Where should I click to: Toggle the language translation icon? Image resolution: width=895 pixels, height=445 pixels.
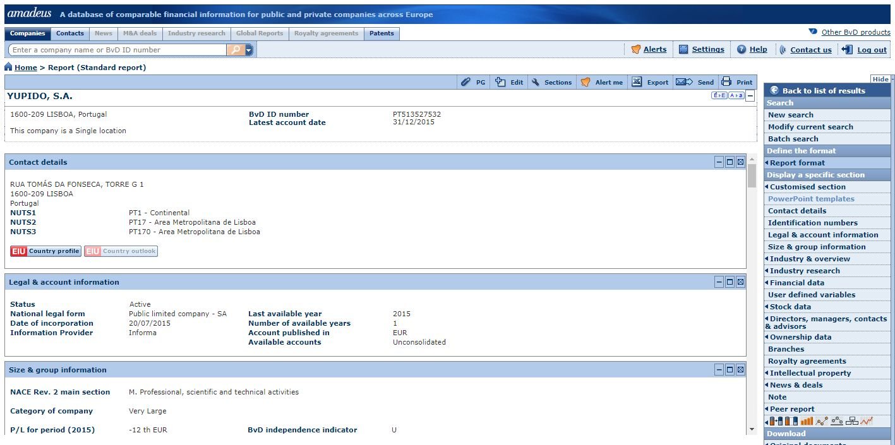tap(719, 95)
